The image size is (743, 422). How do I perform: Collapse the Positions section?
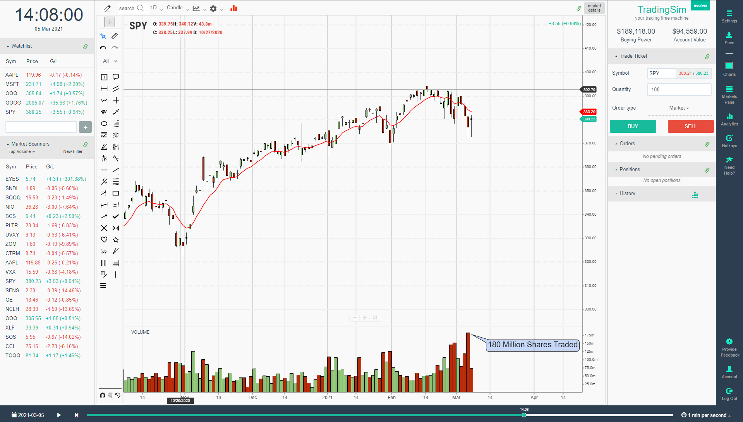[616, 169]
